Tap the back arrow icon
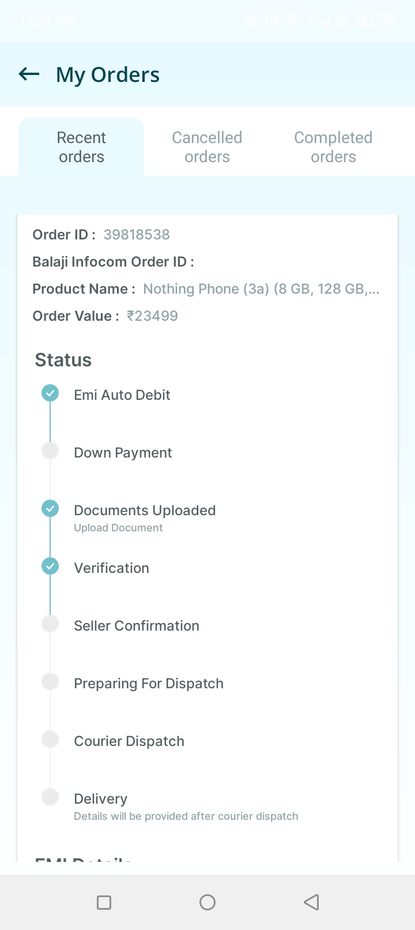The image size is (415, 930). coord(29,74)
